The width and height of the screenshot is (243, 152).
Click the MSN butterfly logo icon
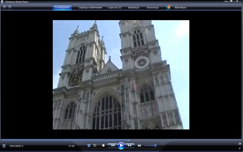click(x=168, y=7)
